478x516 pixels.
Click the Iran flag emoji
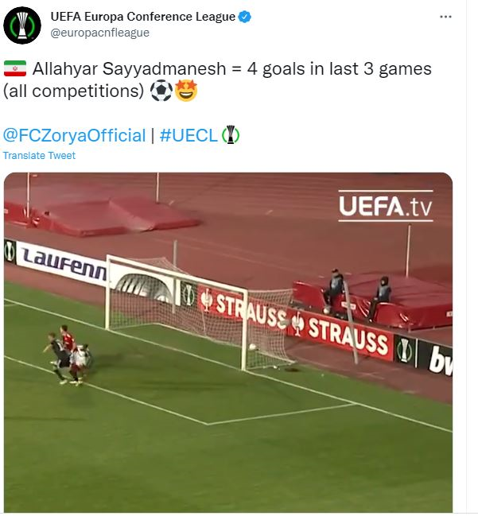(x=15, y=68)
